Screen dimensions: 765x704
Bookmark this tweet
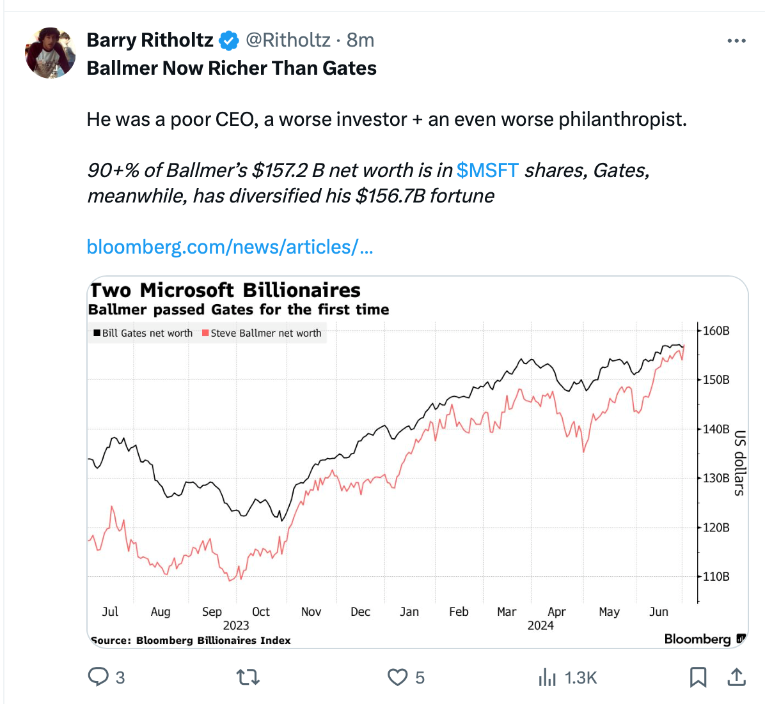tap(698, 677)
